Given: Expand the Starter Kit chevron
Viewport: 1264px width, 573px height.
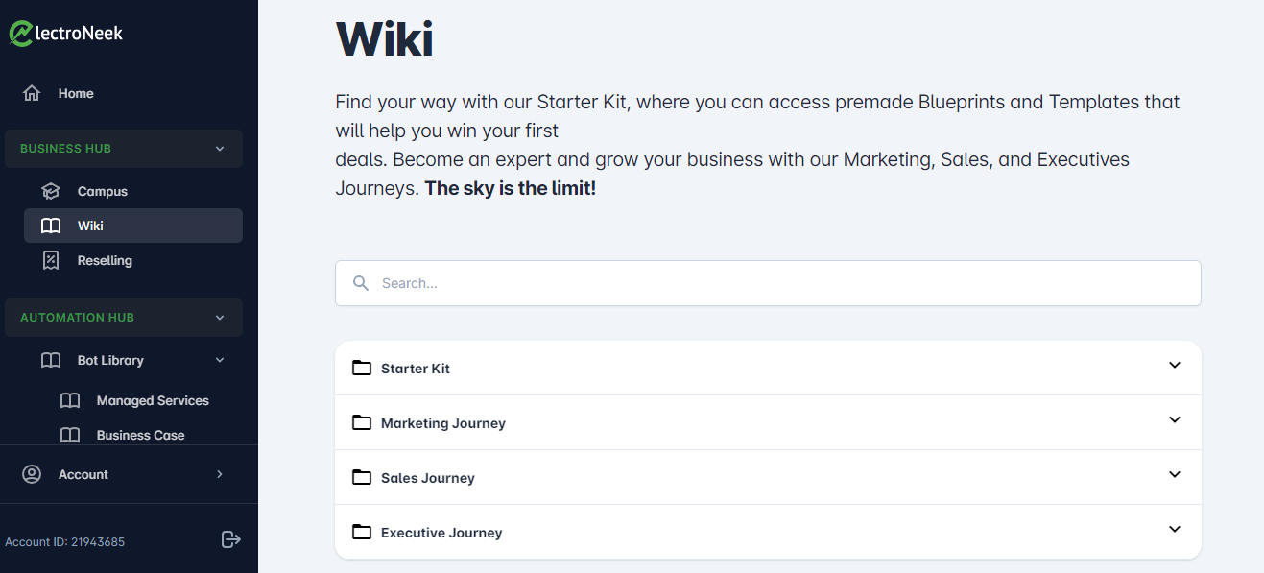Looking at the screenshot, I should [1174, 365].
